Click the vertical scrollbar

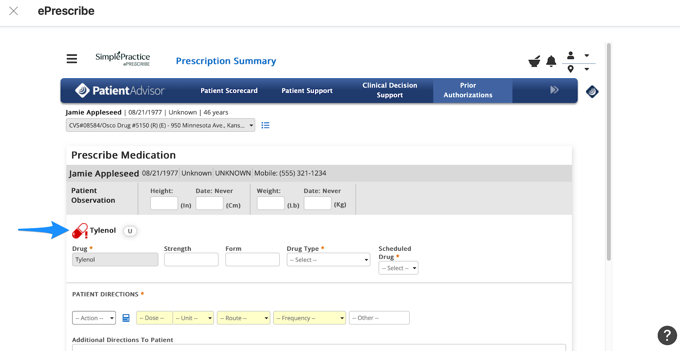(609, 152)
